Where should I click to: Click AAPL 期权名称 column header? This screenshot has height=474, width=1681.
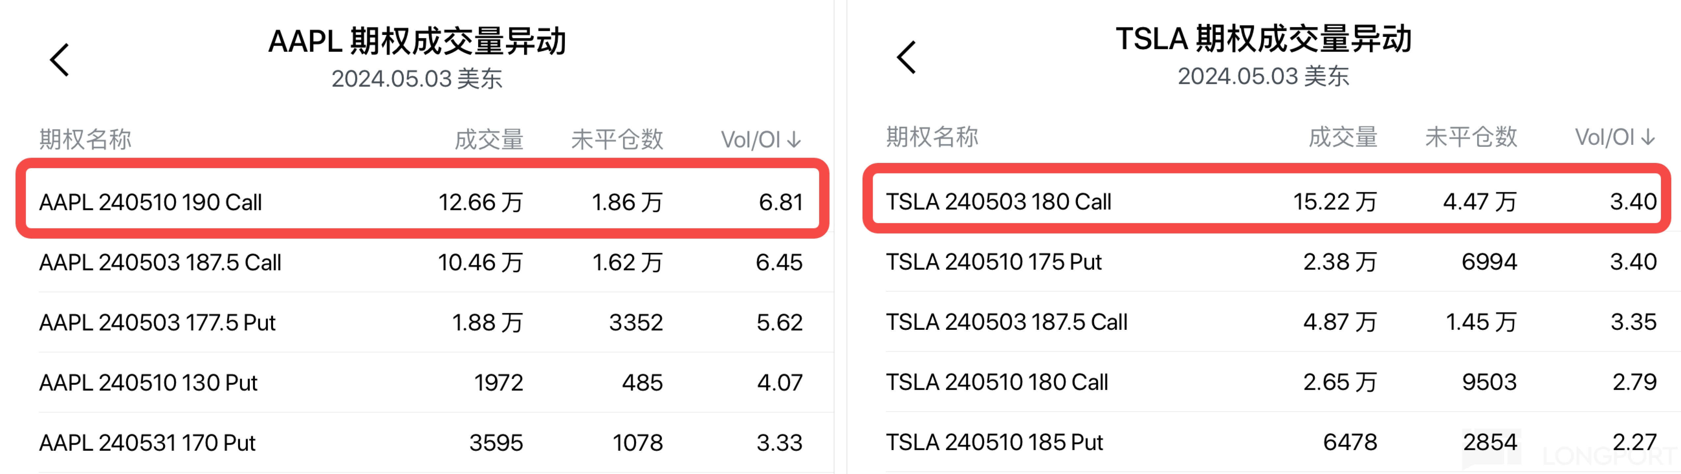pos(86,140)
